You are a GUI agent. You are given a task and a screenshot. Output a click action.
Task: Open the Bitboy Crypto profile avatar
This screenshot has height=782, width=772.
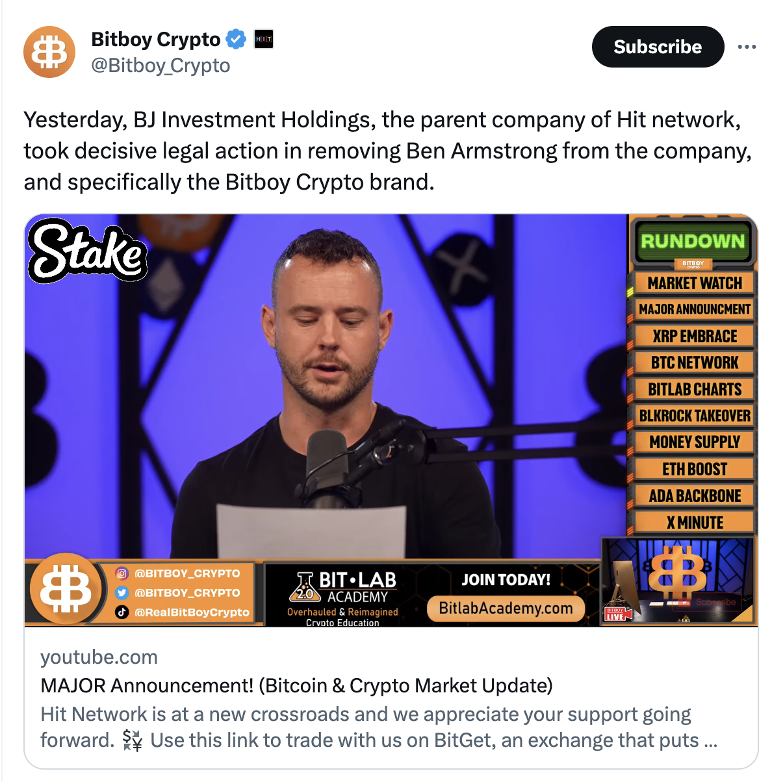point(49,52)
